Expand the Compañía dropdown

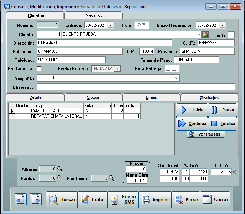coord(177,78)
